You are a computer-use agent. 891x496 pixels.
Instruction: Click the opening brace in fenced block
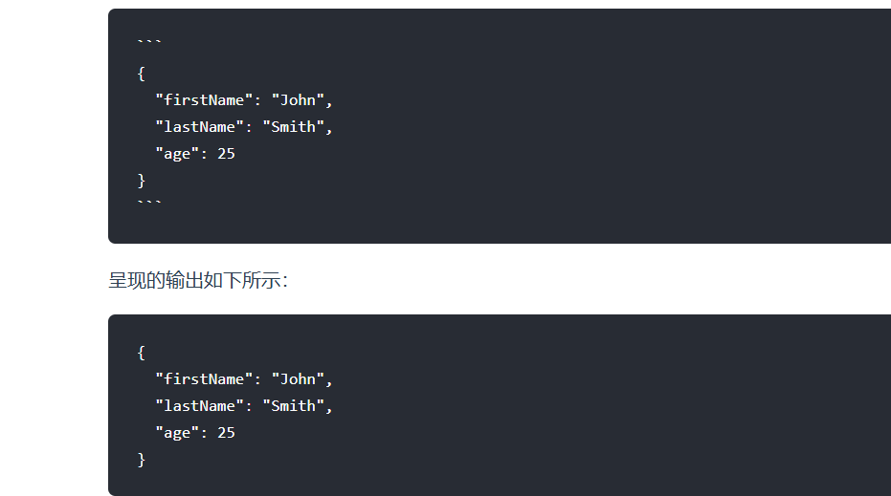(141, 74)
